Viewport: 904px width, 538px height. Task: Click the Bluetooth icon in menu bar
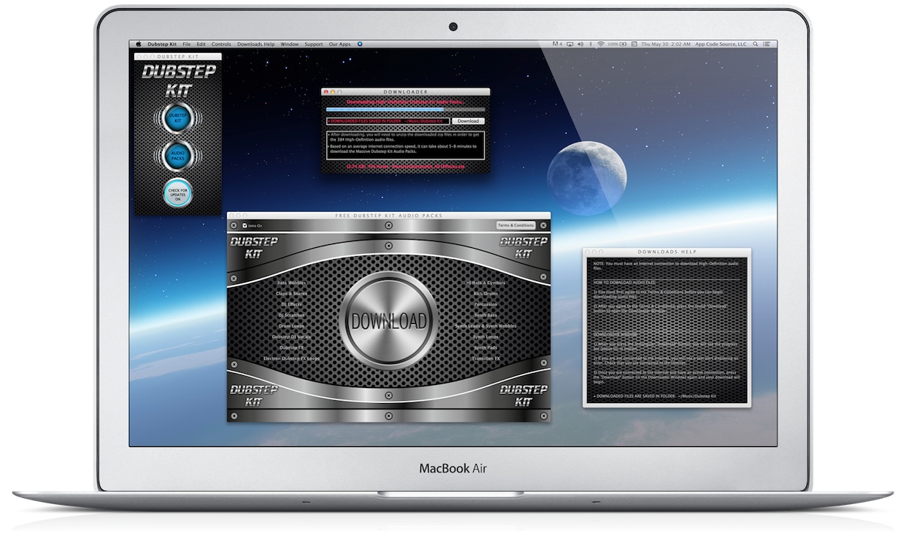click(x=590, y=44)
